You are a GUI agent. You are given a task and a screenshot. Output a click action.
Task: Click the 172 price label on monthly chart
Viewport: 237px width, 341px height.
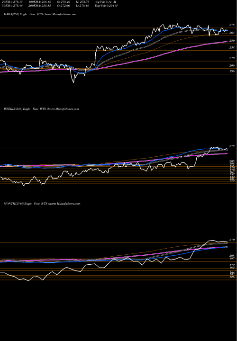(x=232, y=265)
